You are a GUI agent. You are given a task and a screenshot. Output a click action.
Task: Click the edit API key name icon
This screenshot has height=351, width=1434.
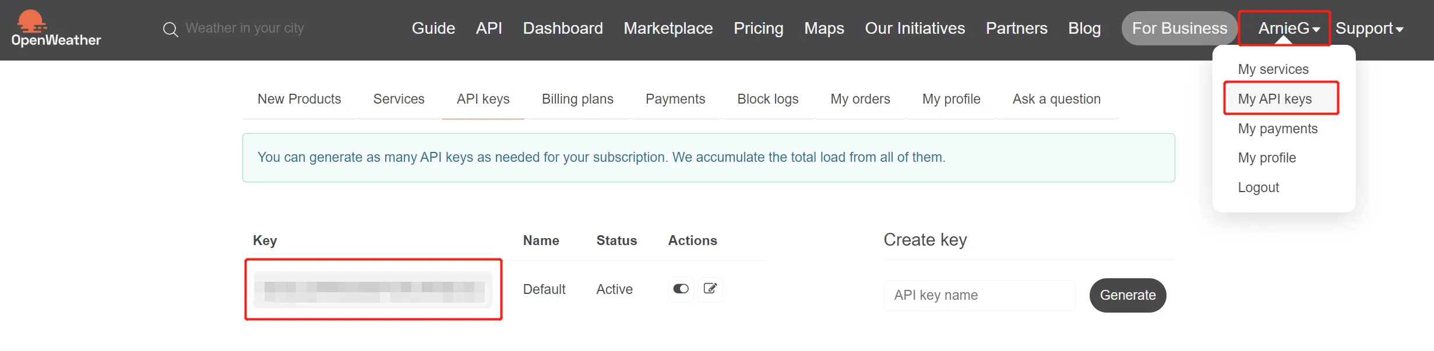[710, 289]
